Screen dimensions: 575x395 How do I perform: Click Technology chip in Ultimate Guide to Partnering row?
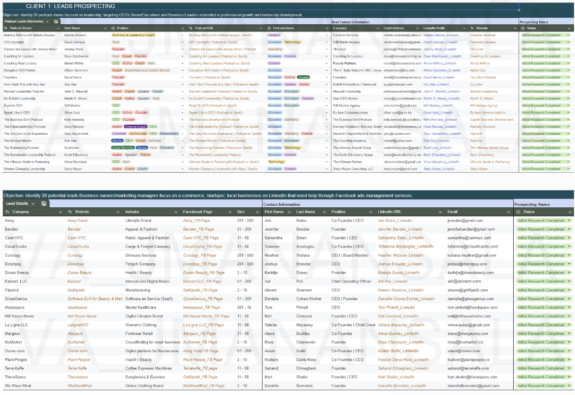pos(276,162)
